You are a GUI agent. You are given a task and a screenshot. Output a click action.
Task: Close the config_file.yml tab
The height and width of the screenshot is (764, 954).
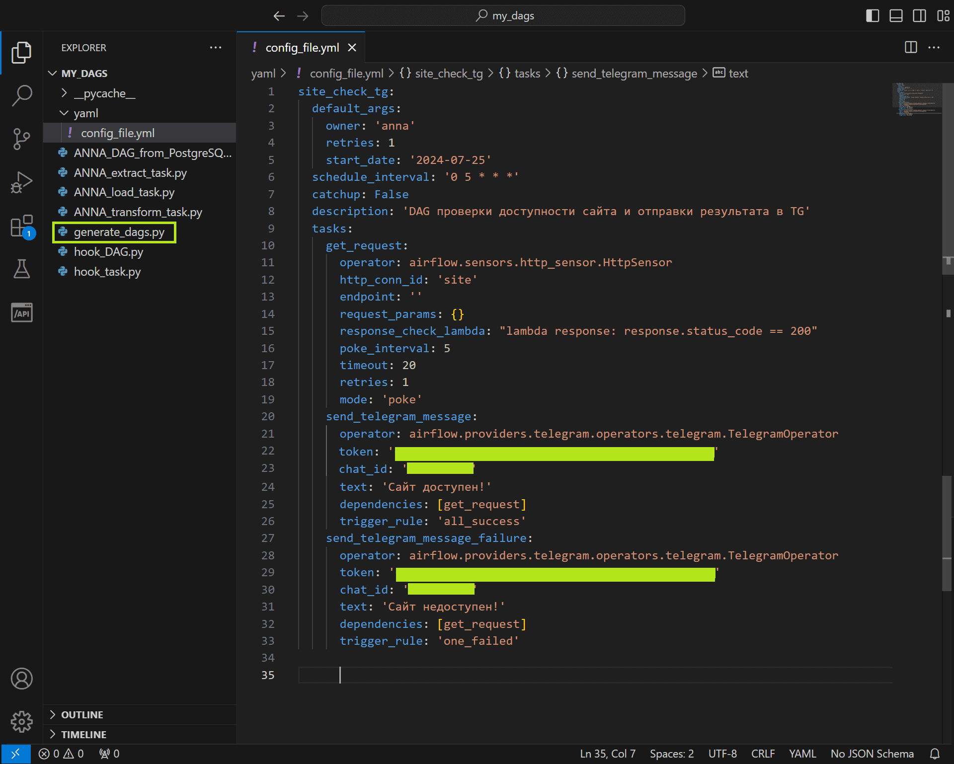click(x=352, y=48)
